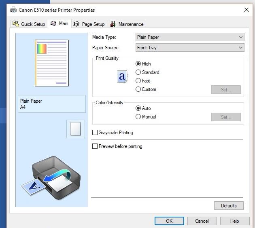Switch to the Quick Setup tab

point(29,24)
